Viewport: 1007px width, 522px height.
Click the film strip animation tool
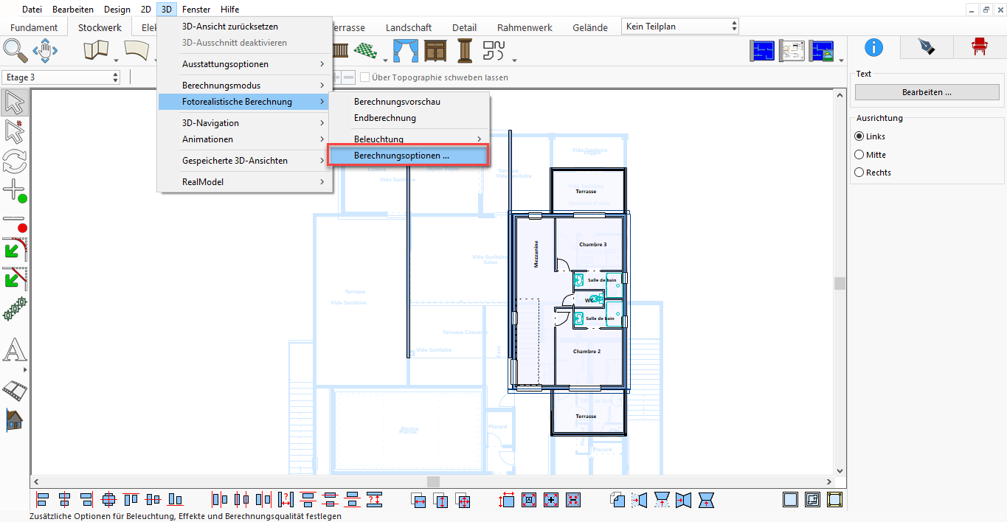pos(15,389)
